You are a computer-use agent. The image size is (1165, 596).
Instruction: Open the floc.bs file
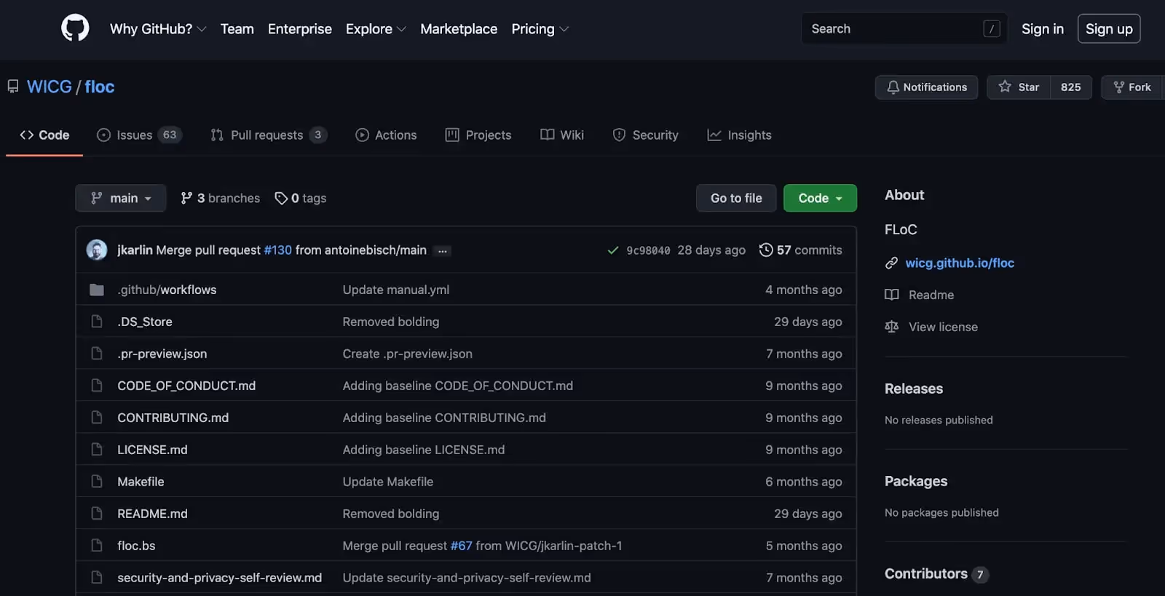pyautogui.click(x=136, y=546)
